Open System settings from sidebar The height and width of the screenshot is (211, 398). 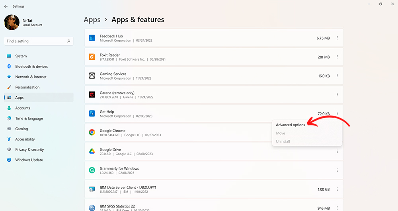tap(39, 56)
